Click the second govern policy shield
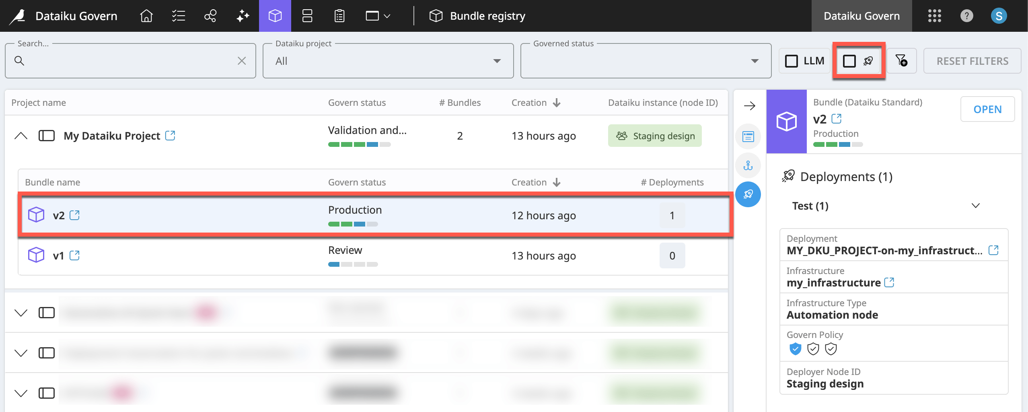Image resolution: width=1028 pixels, height=412 pixels. [x=813, y=349]
